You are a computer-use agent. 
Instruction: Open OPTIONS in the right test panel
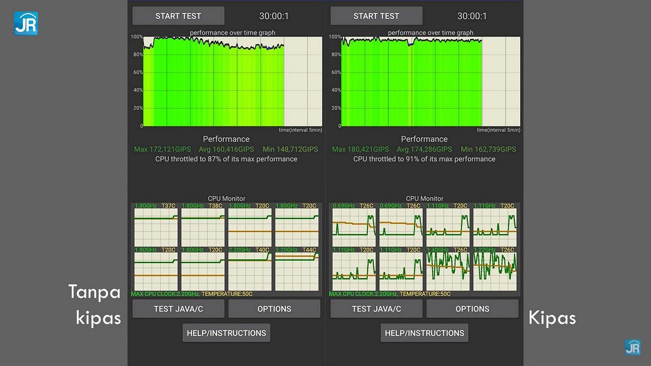click(x=472, y=309)
